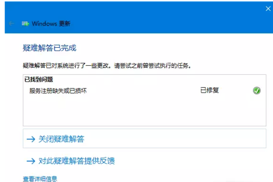Click the arrow icon beside 关闭疑难解答
Viewport: 273px width, 182px height.
[x=31, y=139]
